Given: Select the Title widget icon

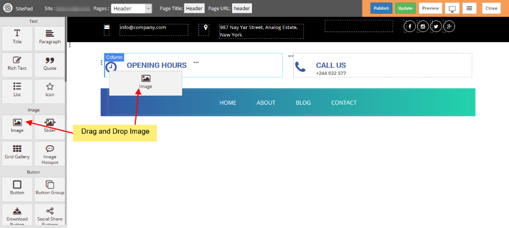Looking at the screenshot, I should tap(17, 37).
